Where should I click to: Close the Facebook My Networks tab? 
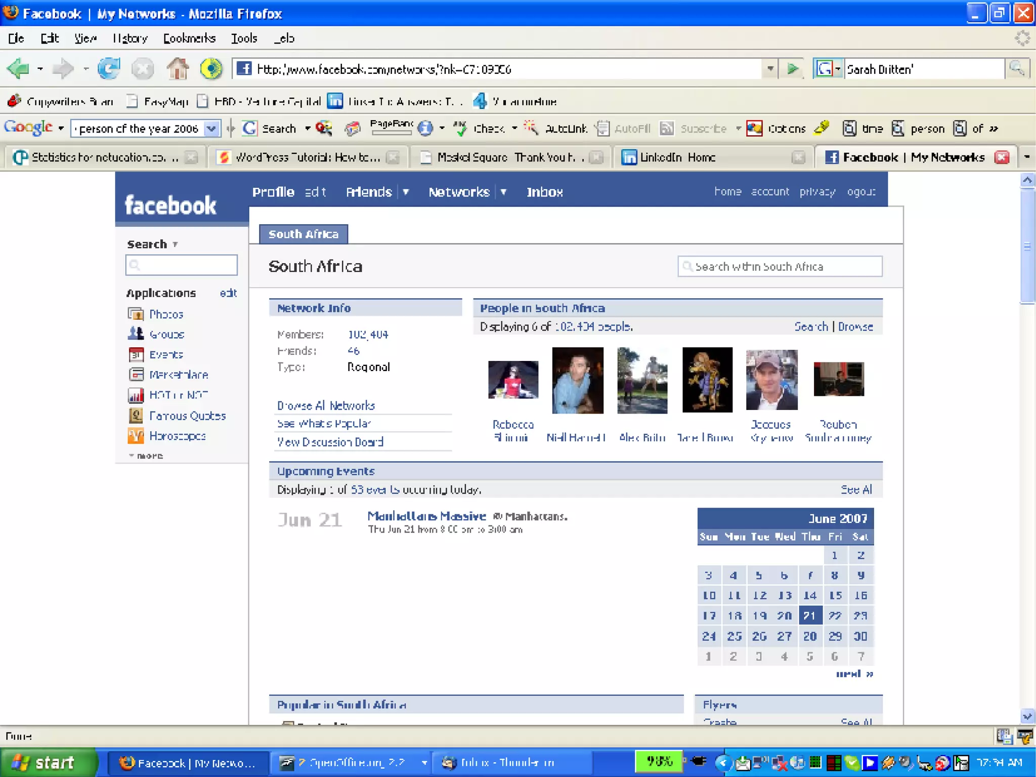click(1001, 157)
